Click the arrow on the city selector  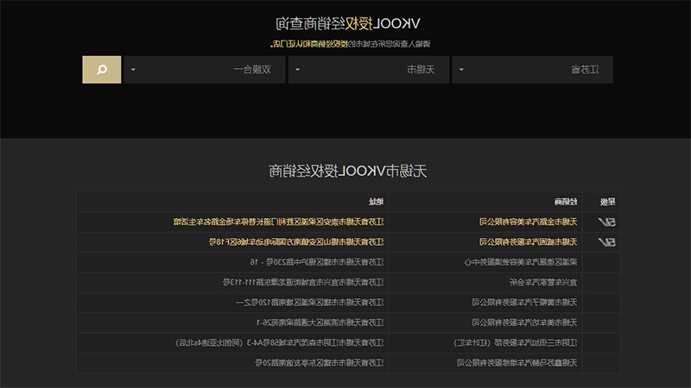[297, 70]
